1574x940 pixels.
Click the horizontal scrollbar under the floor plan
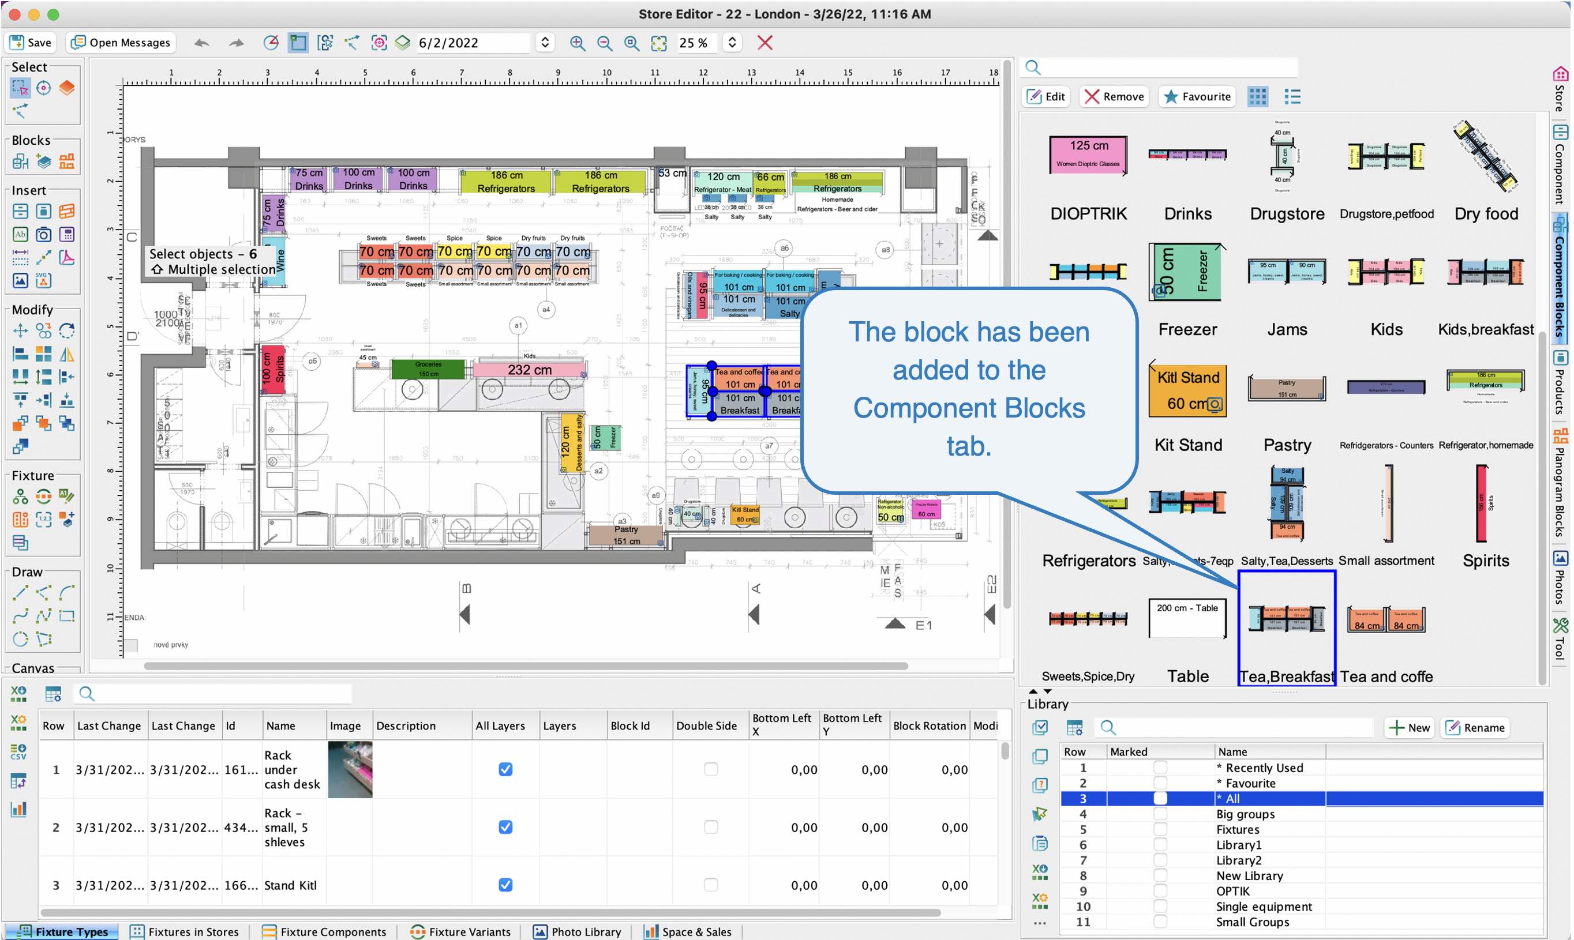pos(525,665)
